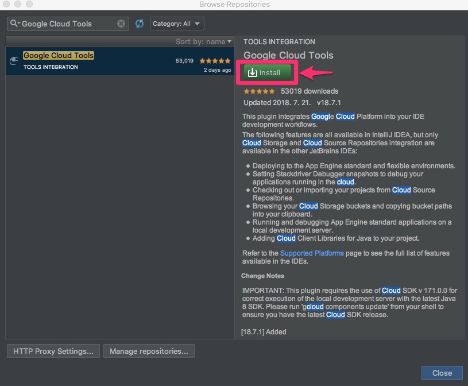Click the Browse Repositories title bar
The height and width of the screenshot is (386, 468).
234,5
